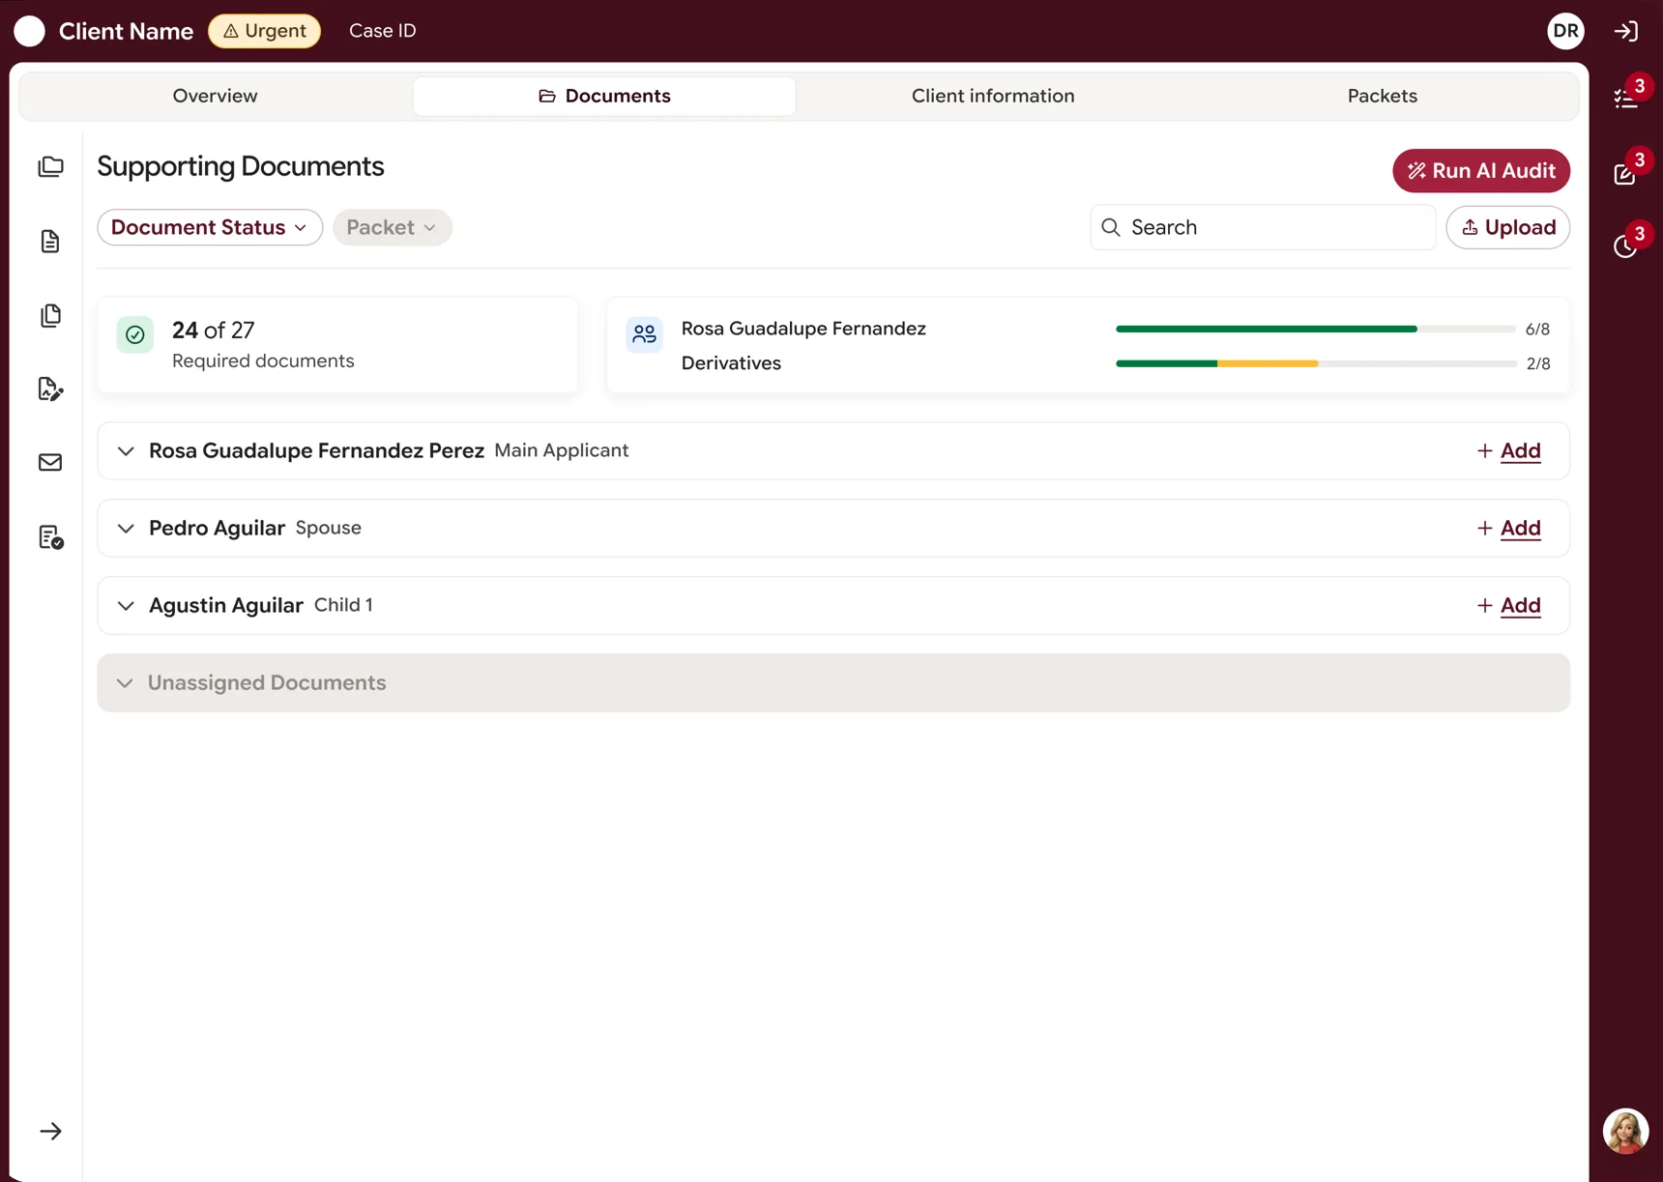Click the log out icon in header

[1626, 31]
